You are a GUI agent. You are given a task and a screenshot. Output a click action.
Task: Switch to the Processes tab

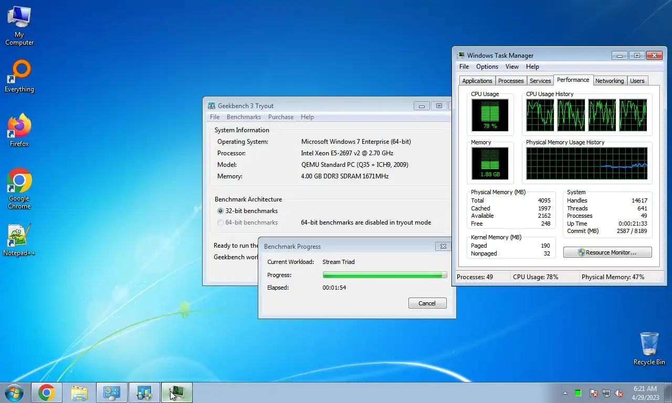511,81
